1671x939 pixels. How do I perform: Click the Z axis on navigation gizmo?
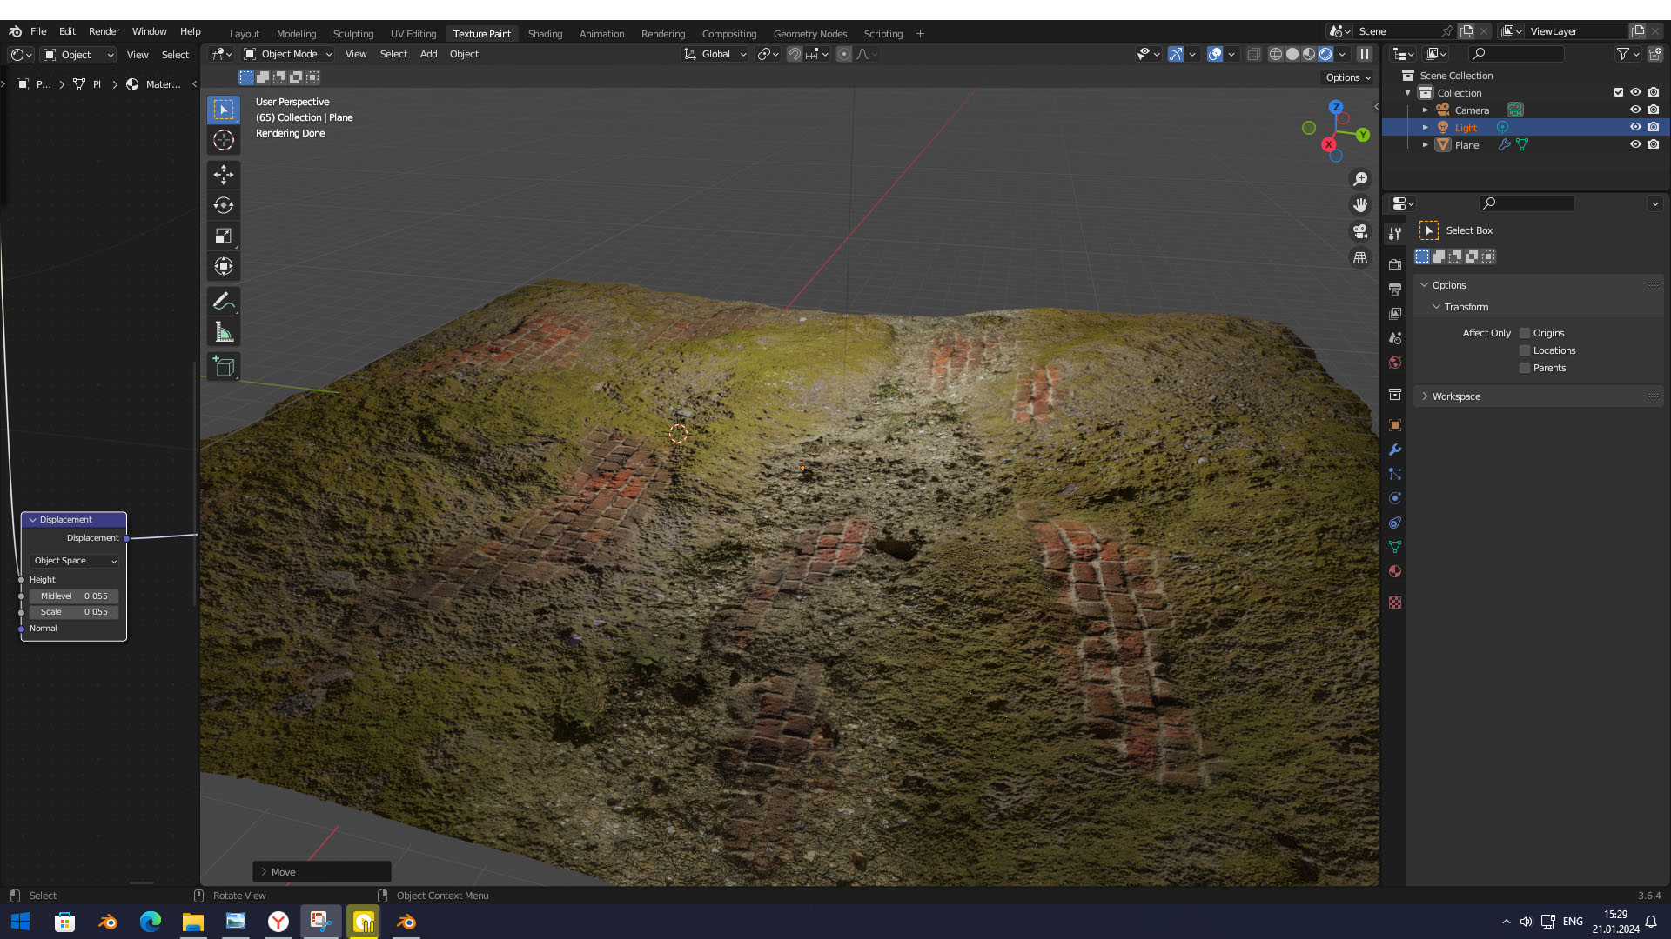[1336, 107]
